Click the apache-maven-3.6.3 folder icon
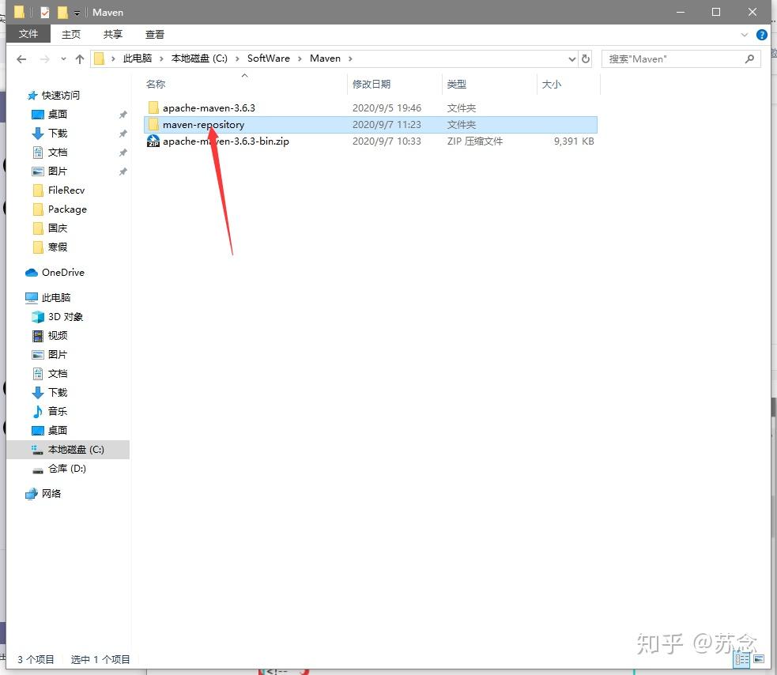 (153, 107)
